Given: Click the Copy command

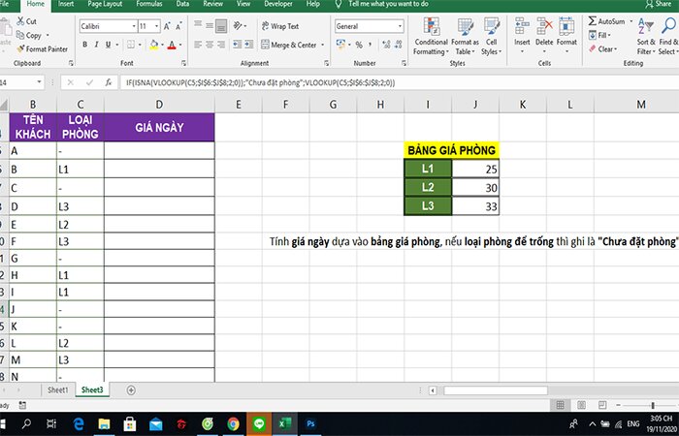Looking at the screenshot, I should point(29,35).
